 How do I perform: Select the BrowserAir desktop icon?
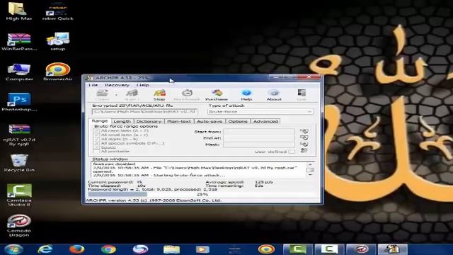pyautogui.click(x=58, y=72)
